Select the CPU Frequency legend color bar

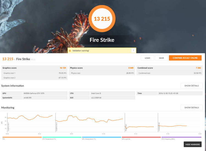point(181,137)
